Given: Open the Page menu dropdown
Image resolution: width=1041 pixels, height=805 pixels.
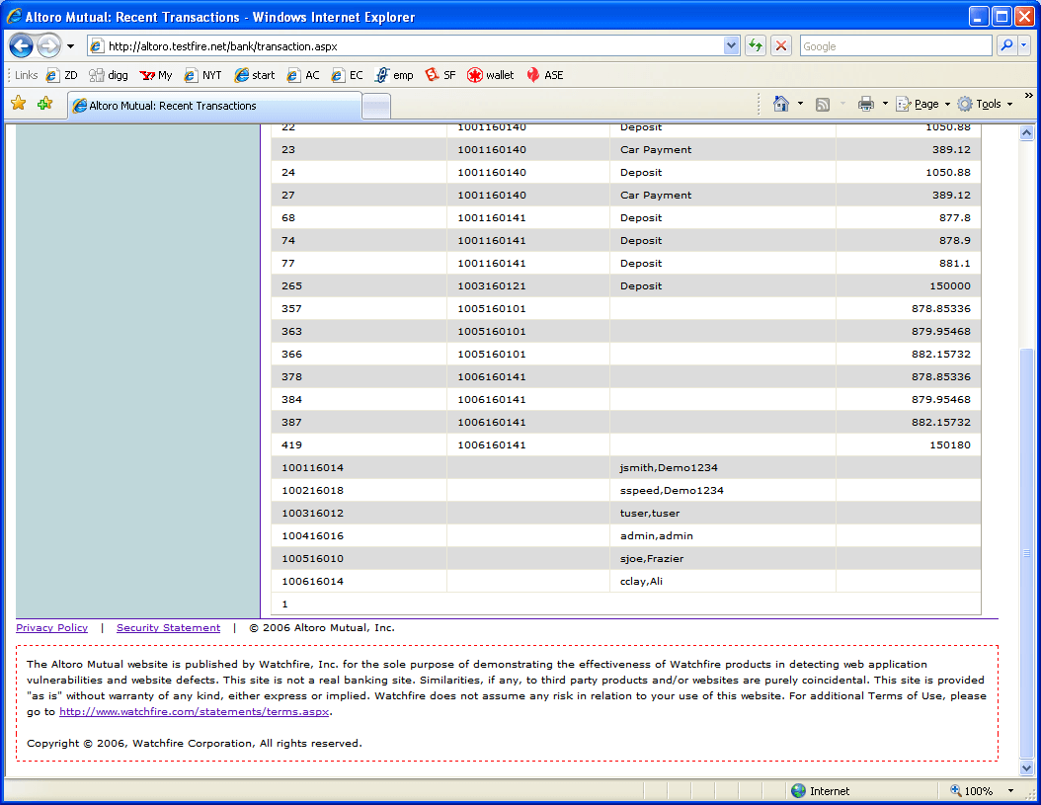Looking at the screenshot, I should [923, 104].
